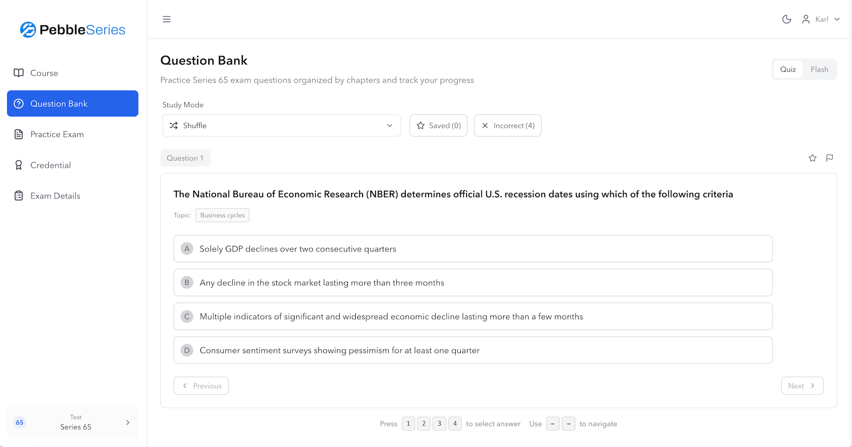Go to the Next question
This screenshot has height=447, width=852.
pos(802,386)
